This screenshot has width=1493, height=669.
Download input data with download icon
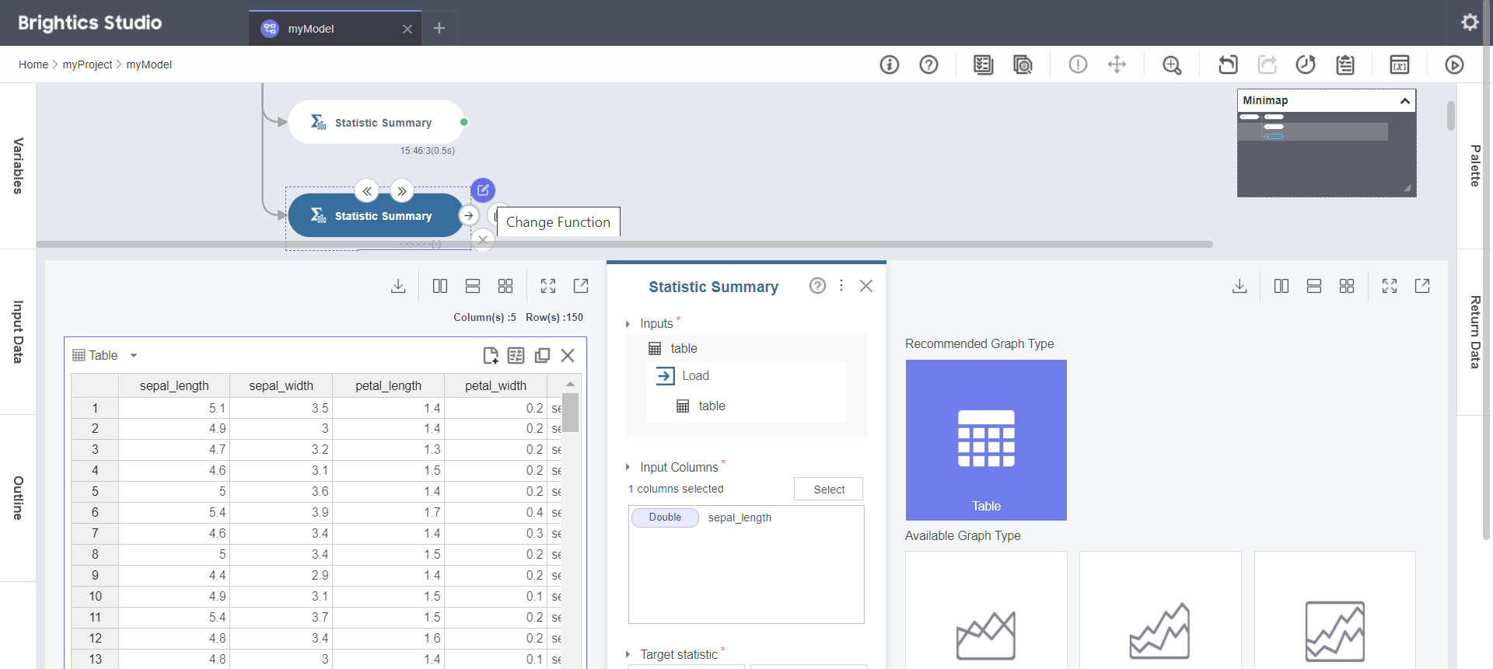click(398, 286)
